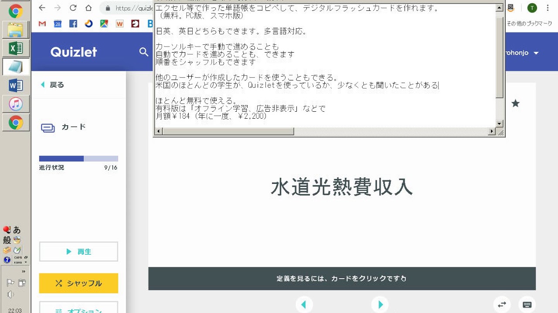Image resolution: width=558 pixels, height=313 pixels.
Task: Open File Explorer from the taskbar
Action: tap(16, 30)
